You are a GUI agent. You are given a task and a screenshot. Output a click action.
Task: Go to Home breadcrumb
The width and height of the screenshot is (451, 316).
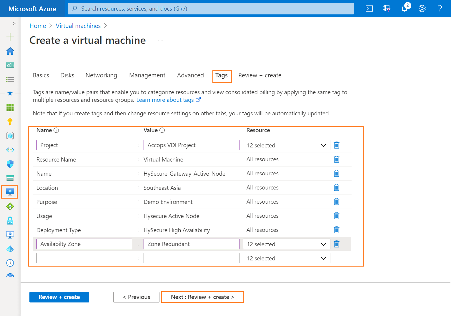tap(38, 26)
